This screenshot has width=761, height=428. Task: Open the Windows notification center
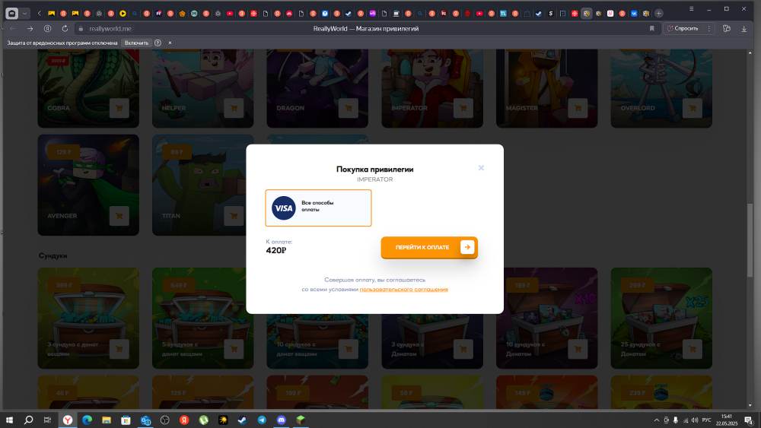click(x=749, y=420)
